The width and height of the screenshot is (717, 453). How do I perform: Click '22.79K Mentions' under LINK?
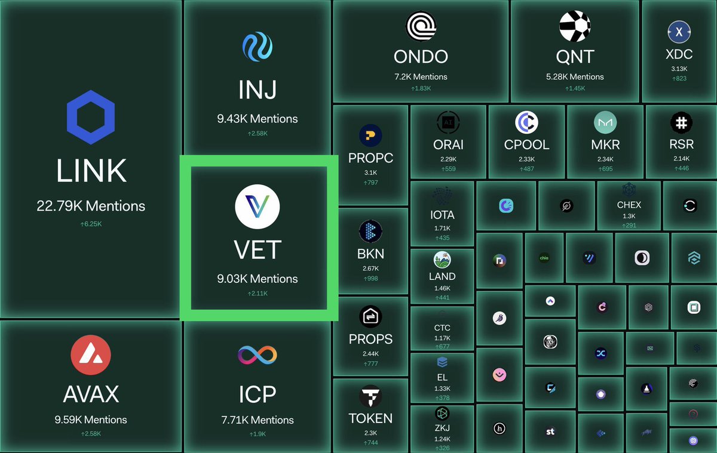pyautogui.click(x=91, y=207)
